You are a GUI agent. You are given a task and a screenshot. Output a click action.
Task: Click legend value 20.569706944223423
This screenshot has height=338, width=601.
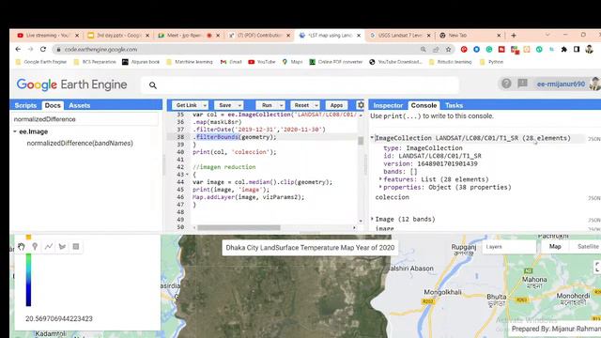(x=59, y=318)
